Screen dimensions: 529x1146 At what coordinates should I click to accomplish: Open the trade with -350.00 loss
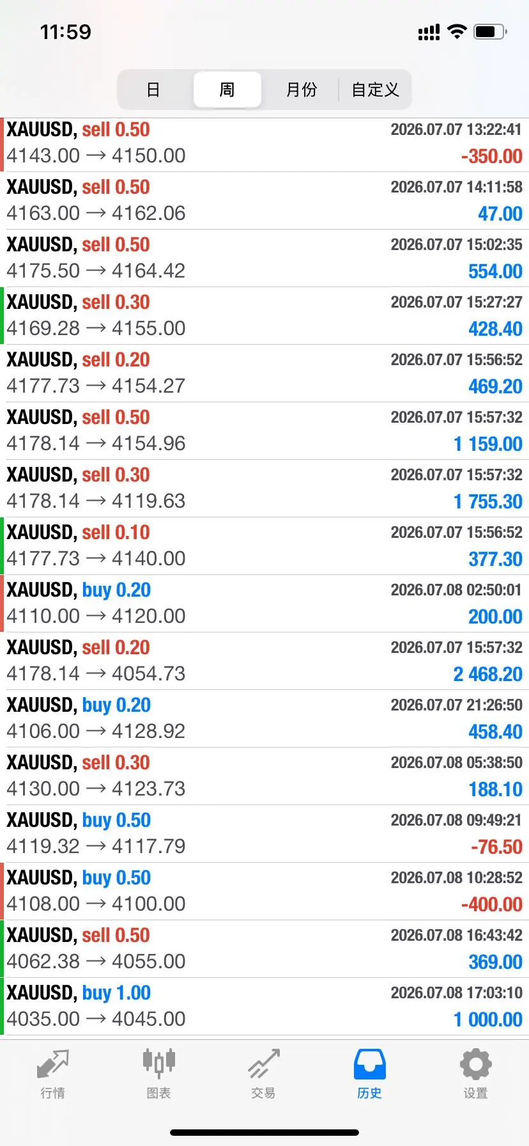point(264,143)
